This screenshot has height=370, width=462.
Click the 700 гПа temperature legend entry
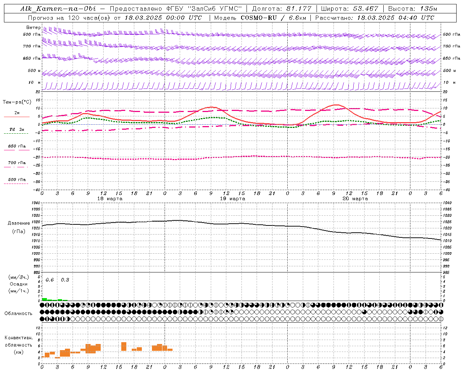17,163
